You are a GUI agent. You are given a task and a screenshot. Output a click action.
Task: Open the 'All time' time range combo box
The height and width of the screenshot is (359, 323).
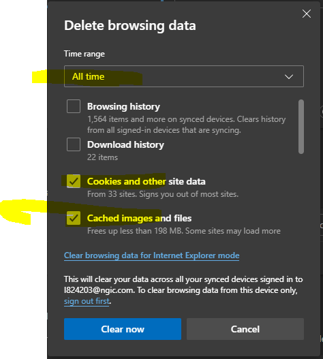184,76
